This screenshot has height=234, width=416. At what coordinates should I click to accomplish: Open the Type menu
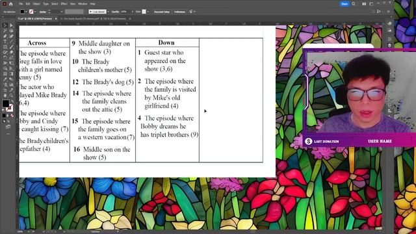click(x=46, y=4)
